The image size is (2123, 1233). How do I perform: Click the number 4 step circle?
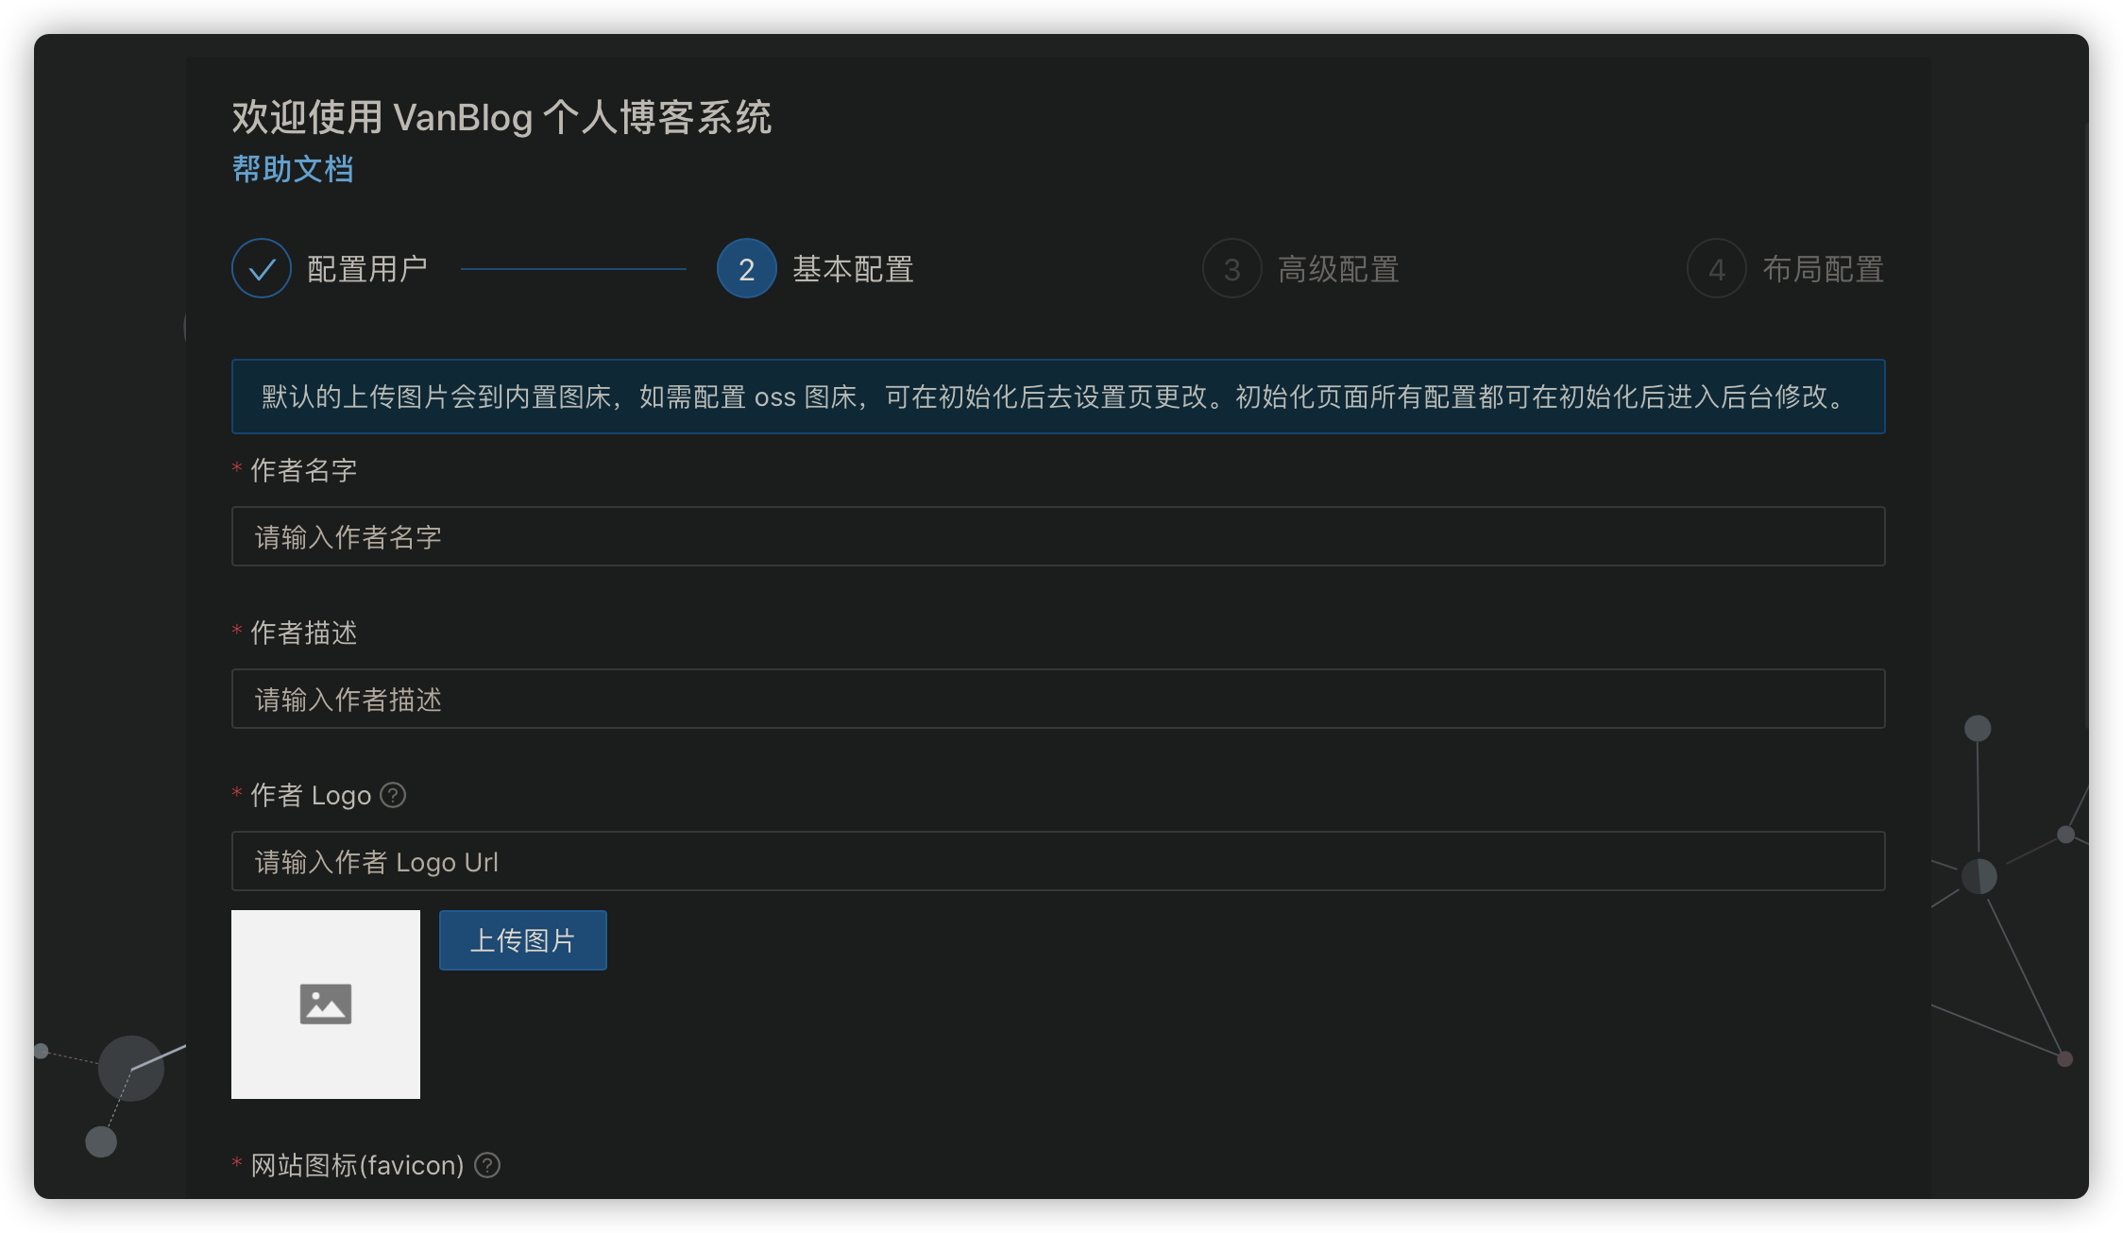point(1716,269)
